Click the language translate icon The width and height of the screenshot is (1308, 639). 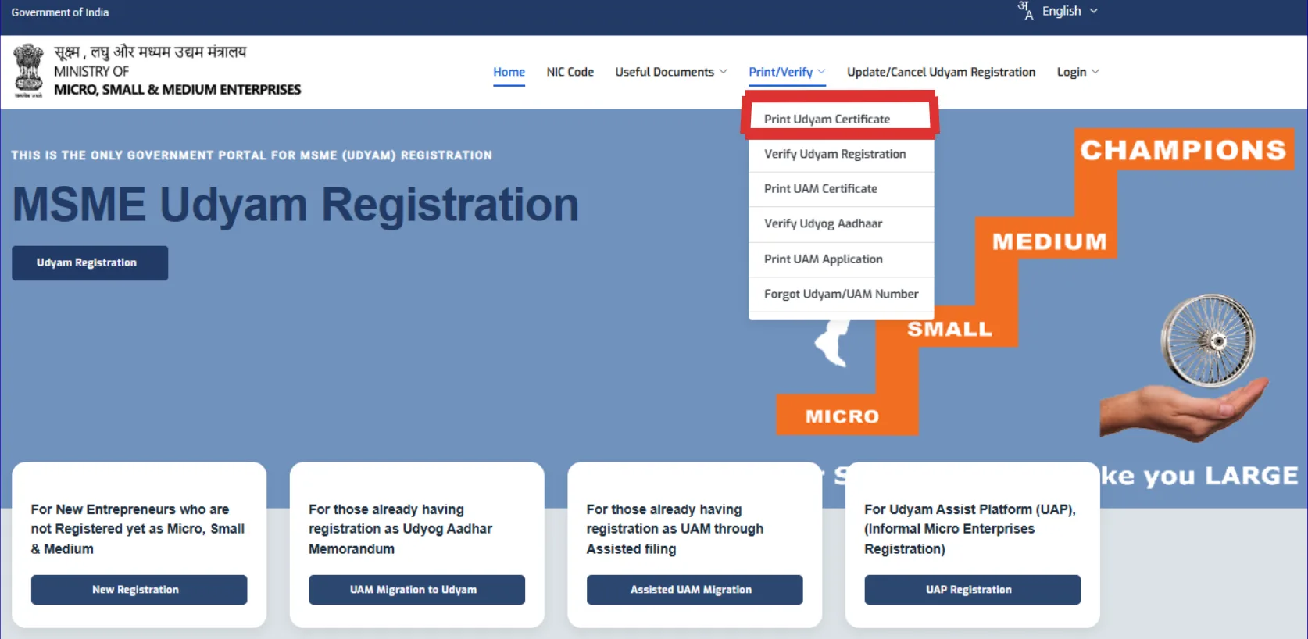point(1025,11)
